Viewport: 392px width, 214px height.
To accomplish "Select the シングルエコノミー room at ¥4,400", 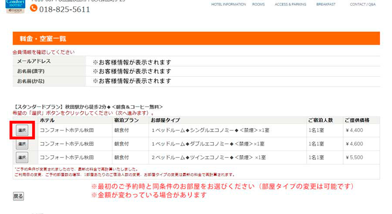I will coord(22,130).
